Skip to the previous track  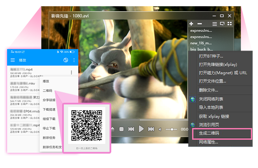pyautogui.click(x=131, y=129)
